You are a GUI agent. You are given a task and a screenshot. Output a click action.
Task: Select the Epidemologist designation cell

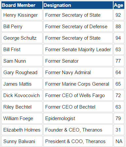(x=78, y=118)
